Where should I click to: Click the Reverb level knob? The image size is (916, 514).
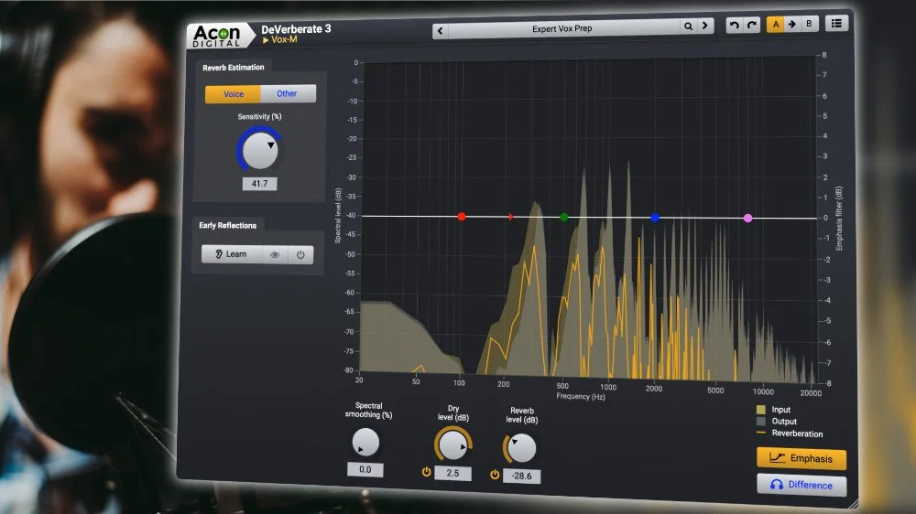520,448
